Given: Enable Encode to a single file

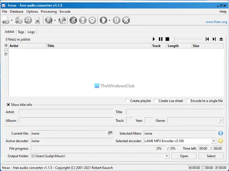Looking at the screenshot, I should (x=188, y=101).
